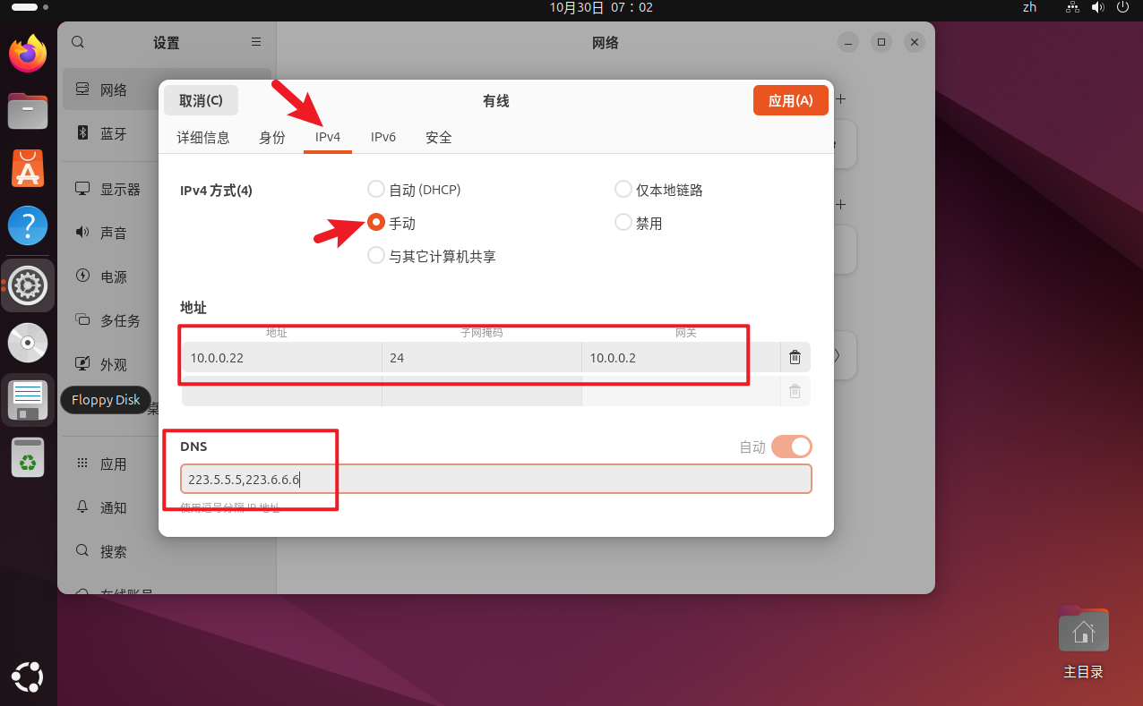Select the 禁用 radio option
This screenshot has width=1143, height=706.
tap(623, 223)
